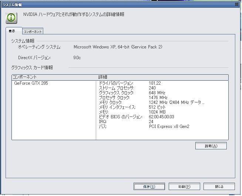Click the グラフィックス カード情報 section heading

pos(32,68)
